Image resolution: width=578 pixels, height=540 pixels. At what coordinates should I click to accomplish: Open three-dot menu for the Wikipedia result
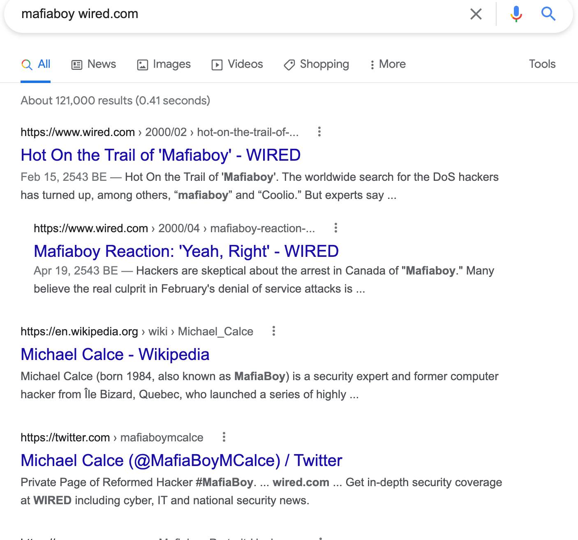pos(273,331)
